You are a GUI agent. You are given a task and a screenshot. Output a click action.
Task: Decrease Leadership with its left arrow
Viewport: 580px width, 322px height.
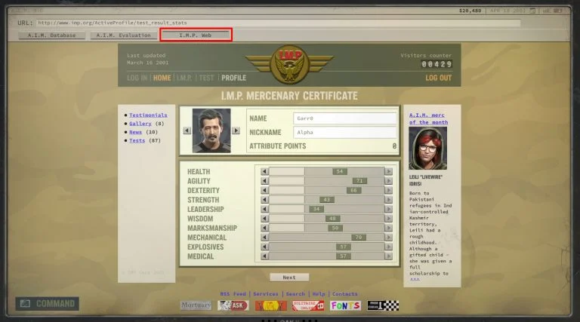click(x=264, y=209)
